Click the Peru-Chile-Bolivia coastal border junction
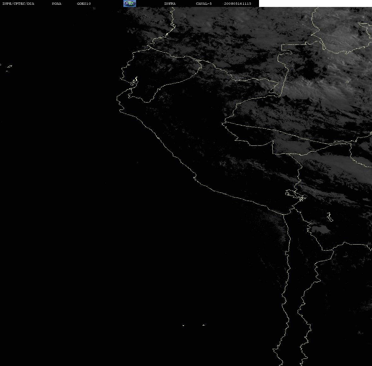Image resolution: width=372 pixels, height=366 pixels. click(284, 215)
